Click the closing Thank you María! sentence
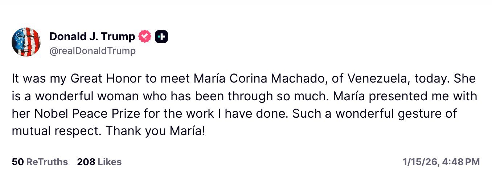The height and width of the screenshot is (176, 492). (x=155, y=131)
